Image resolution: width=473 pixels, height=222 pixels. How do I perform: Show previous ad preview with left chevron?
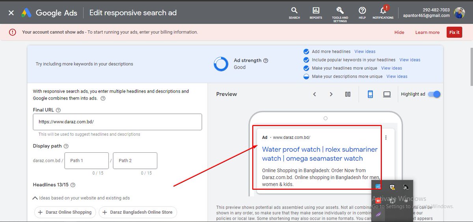(x=315, y=94)
